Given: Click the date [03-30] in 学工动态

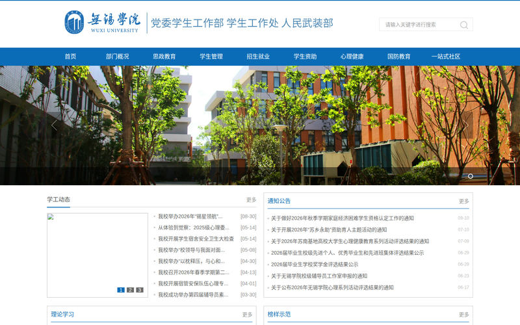Looking at the screenshot, I should coord(248,295).
